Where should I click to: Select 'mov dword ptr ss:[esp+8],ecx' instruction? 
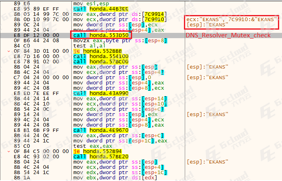(119, 88)
